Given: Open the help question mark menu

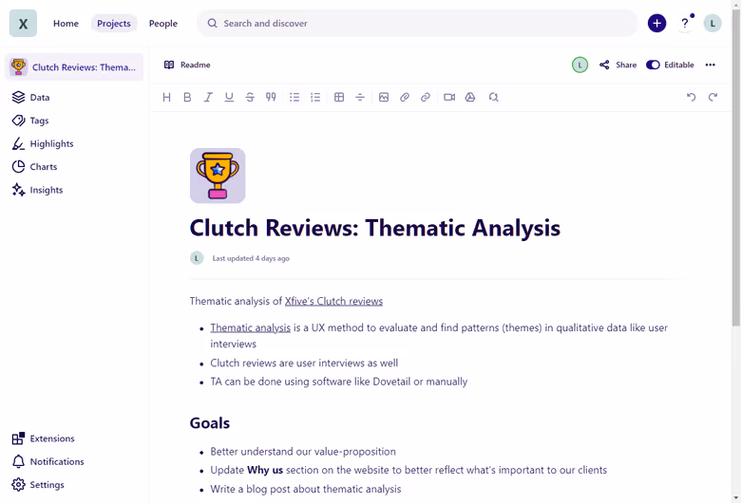Looking at the screenshot, I should pos(684,23).
